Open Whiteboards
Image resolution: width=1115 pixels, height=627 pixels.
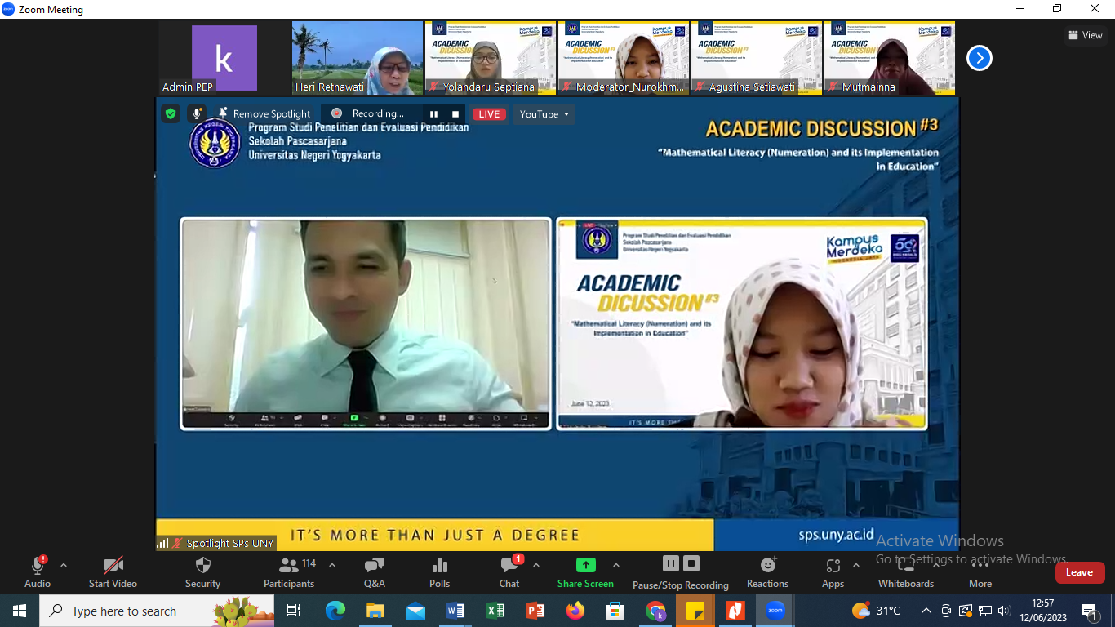click(x=906, y=571)
